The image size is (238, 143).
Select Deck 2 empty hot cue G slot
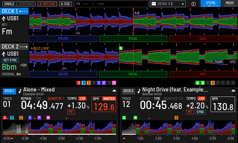tap(228, 83)
